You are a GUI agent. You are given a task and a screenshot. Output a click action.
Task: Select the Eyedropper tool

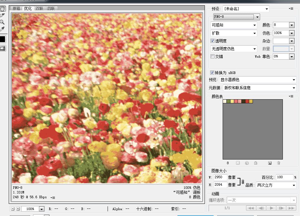pyautogui.click(x=2, y=29)
